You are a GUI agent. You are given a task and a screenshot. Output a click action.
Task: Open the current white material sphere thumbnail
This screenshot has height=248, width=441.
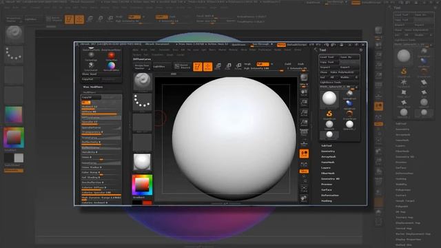click(142, 163)
